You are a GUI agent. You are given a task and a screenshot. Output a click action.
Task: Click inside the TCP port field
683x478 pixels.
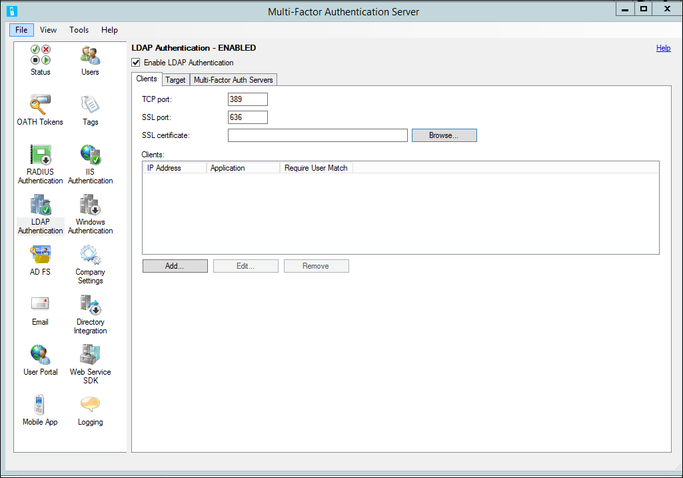pyautogui.click(x=247, y=99)
